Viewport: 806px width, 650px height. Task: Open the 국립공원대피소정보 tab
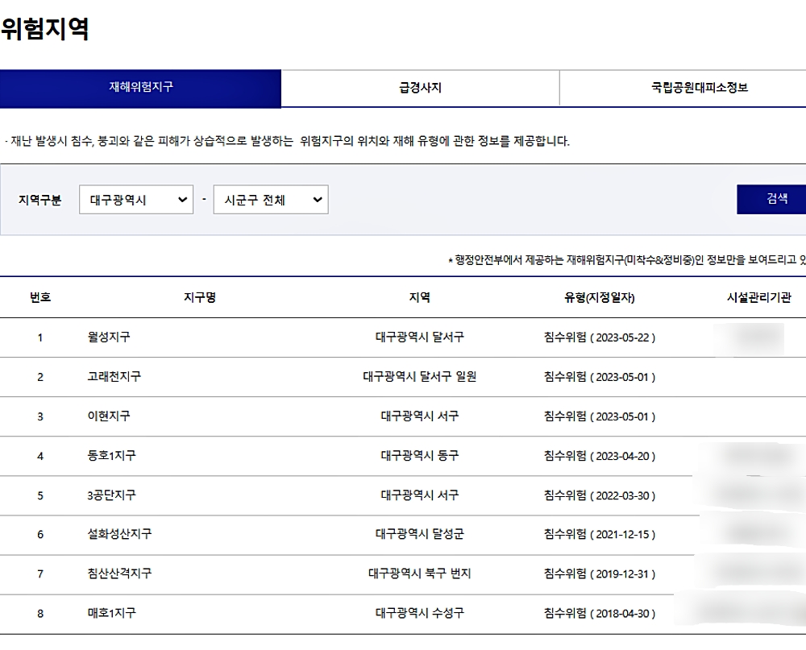(x=699, y=88)
